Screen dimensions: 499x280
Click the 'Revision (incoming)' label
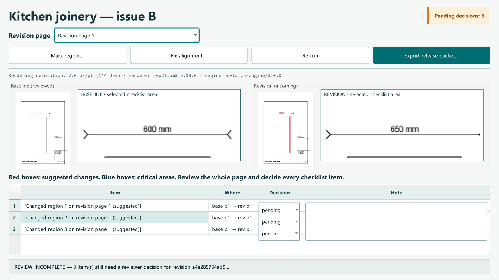(x=276, y=86)
